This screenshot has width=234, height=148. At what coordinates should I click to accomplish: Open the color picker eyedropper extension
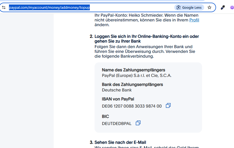pos(223,7)
